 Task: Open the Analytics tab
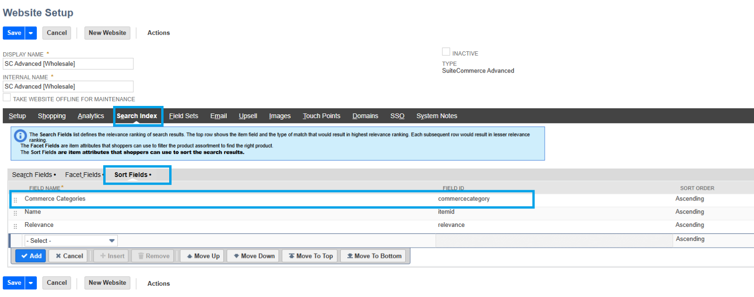[x=91, y=116]
